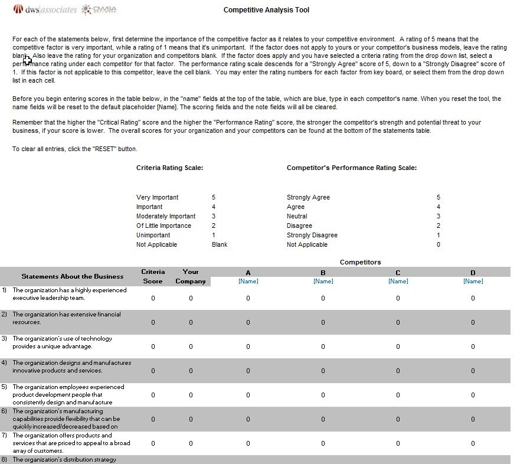
Task: Select Competitor C cell for statement 1
Action: (x=398, y=298)
